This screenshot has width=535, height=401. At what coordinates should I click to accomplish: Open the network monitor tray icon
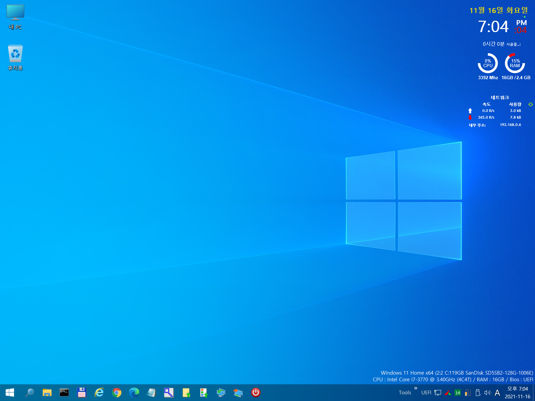[438, 393]
